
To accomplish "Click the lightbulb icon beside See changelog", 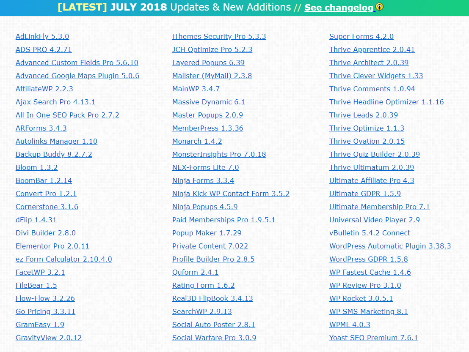I will [379, 7].
